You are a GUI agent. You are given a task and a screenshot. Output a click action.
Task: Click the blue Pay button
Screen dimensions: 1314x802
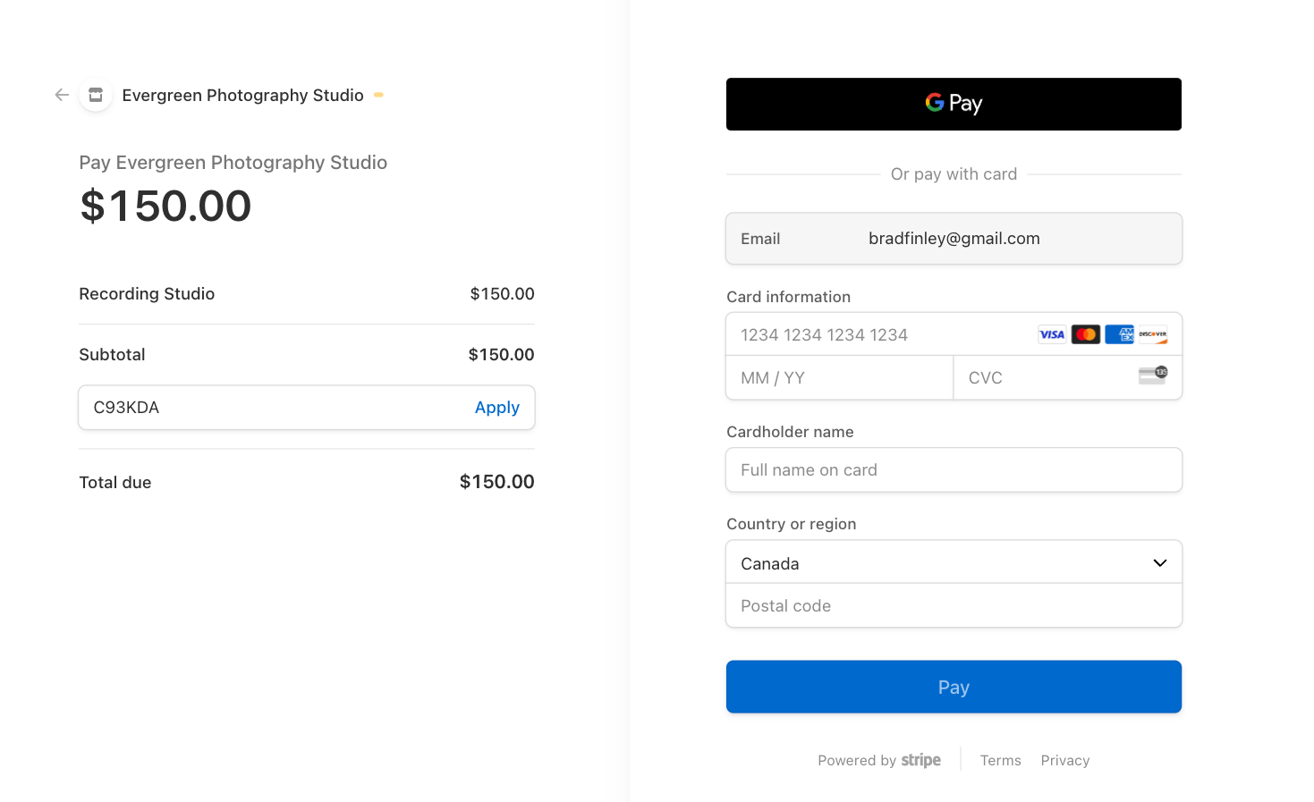coord(954,687)
